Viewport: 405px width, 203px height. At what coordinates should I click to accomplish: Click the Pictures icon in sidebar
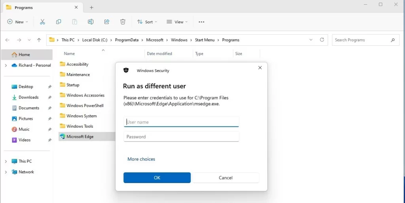pyautogui.click(x=15, y=119)
